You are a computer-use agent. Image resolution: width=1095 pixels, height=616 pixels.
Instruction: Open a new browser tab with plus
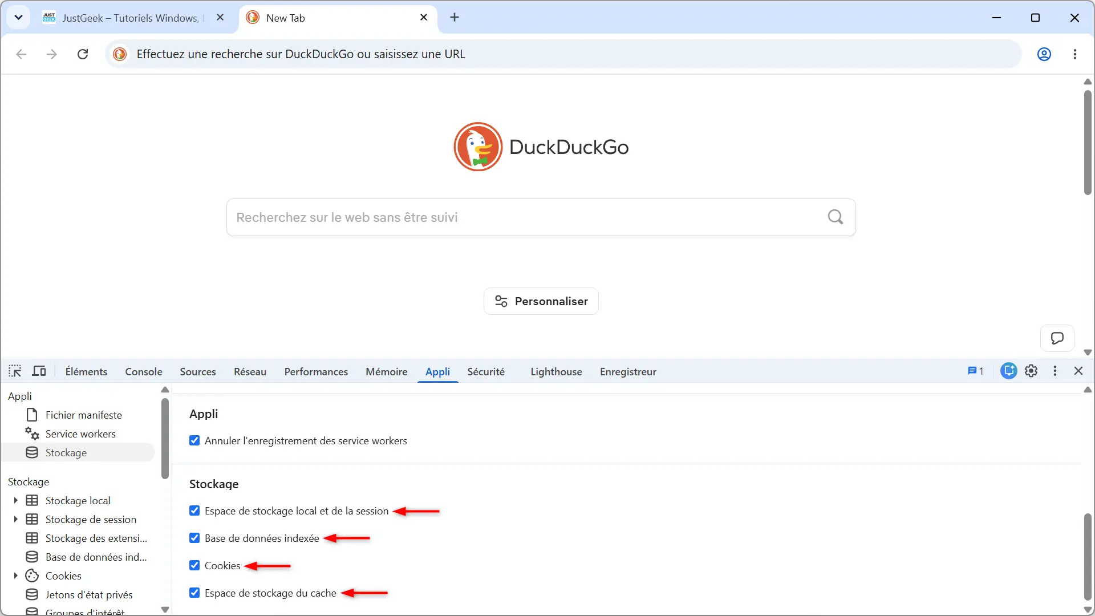point(455,18)
